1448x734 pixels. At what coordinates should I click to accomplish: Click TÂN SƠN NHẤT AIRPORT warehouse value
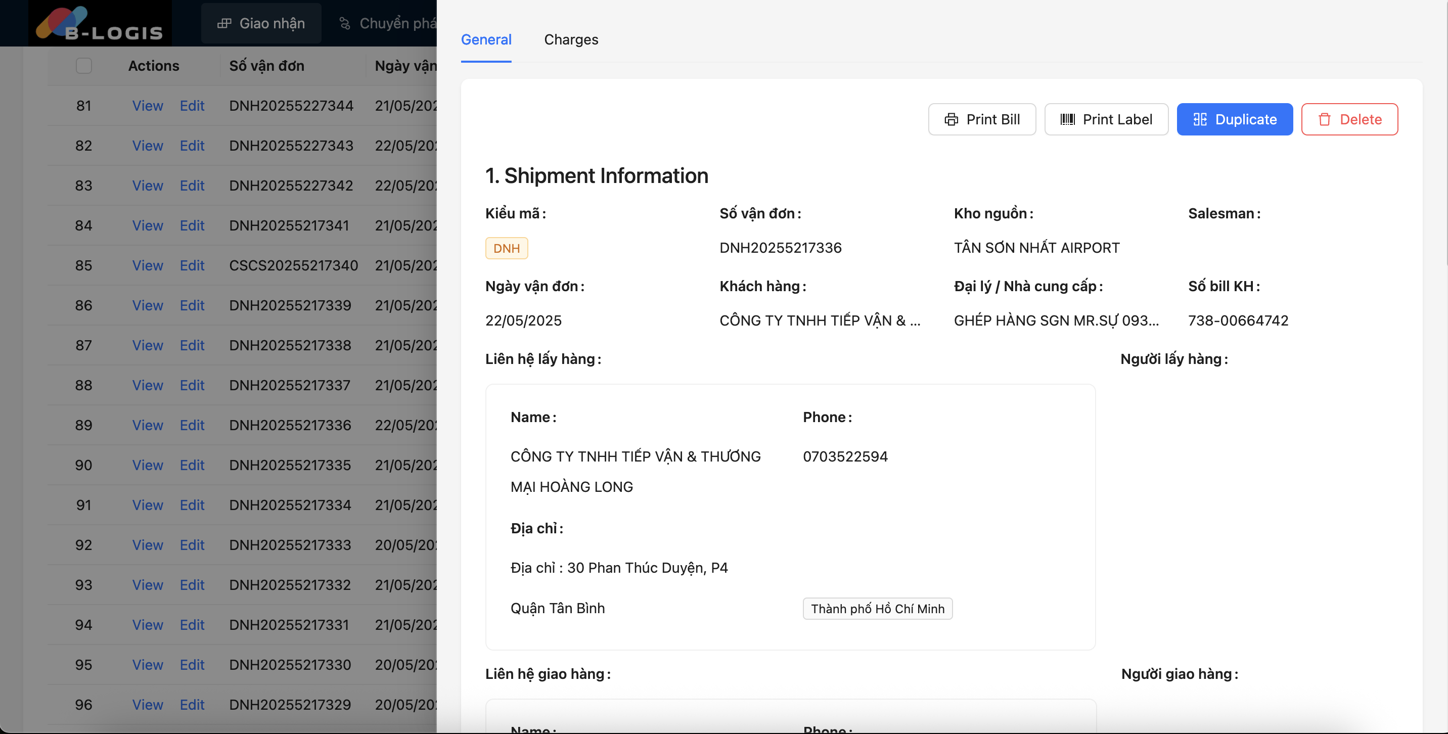point(1036,247)
